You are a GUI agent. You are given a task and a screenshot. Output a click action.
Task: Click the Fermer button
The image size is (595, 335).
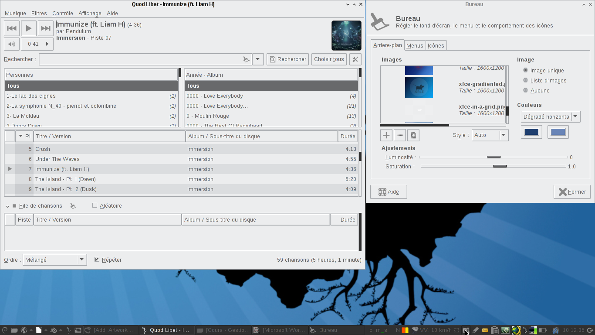[x=572, y=192]
